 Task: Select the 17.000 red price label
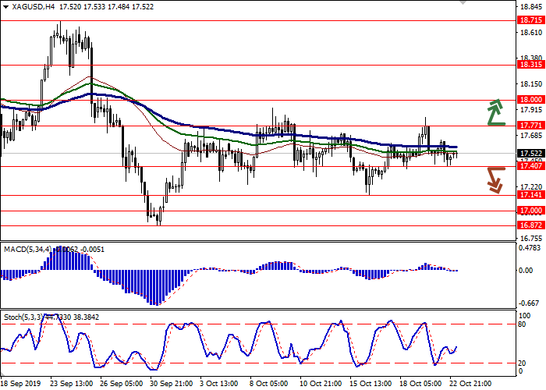pyautogui.click(x=530, y=211)
